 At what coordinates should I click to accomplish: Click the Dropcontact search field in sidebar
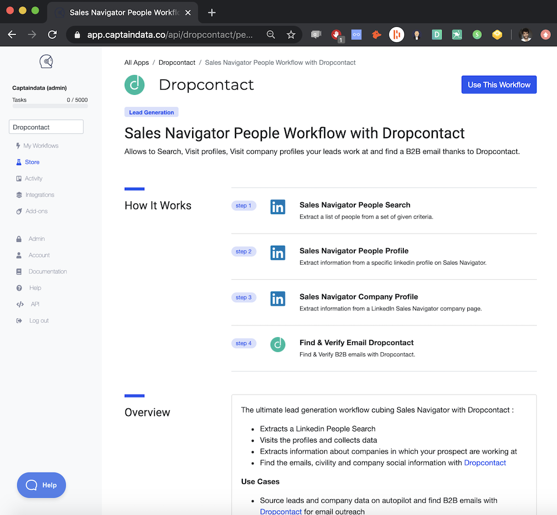pos(46,127)
